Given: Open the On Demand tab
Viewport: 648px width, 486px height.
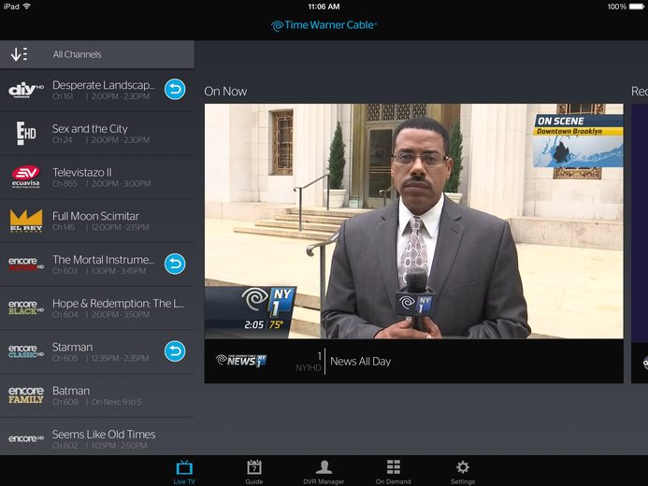Looking at the screenshot, I should 393,472.
